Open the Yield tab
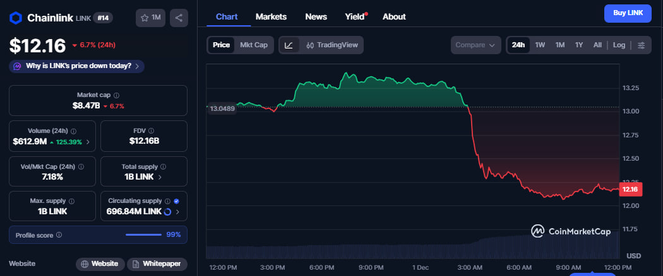Screen dimensions: 663x276 (x=355, y=17)
